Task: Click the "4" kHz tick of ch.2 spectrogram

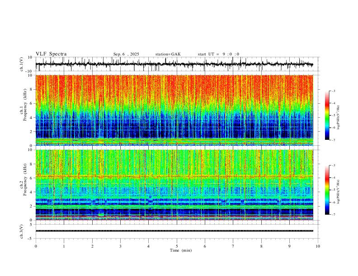Action: click(32, 192)
